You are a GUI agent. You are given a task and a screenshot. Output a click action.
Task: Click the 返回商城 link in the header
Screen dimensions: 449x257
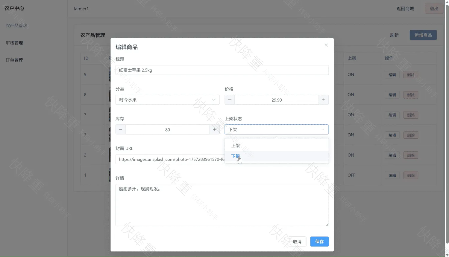(405, 9)
